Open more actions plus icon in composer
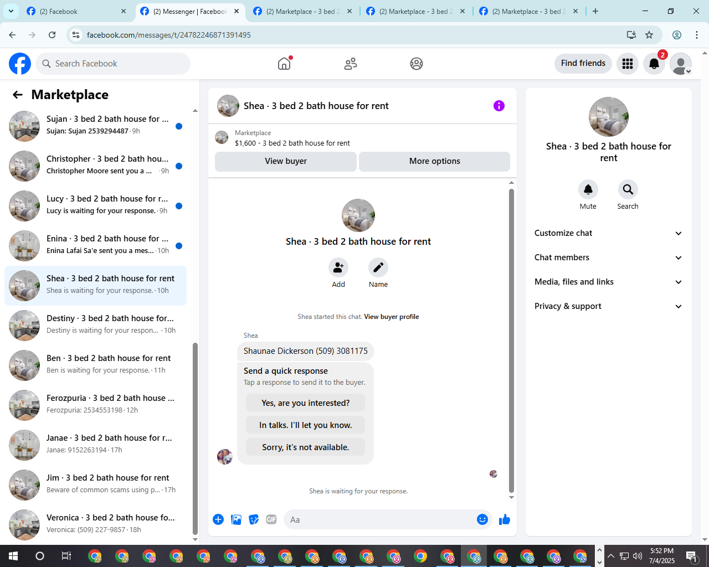709x567 pixels. tap(218, 519)
